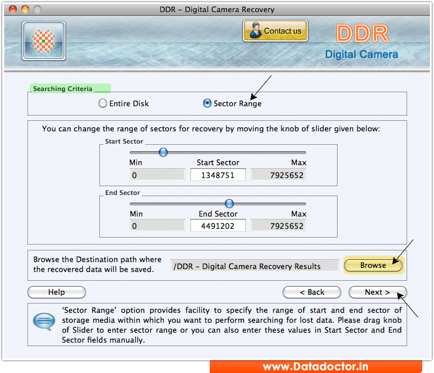This screenshot has width=434, height=373.
Task: Click the slider instruction text about moving the knob
Action: tap(211, 129)
